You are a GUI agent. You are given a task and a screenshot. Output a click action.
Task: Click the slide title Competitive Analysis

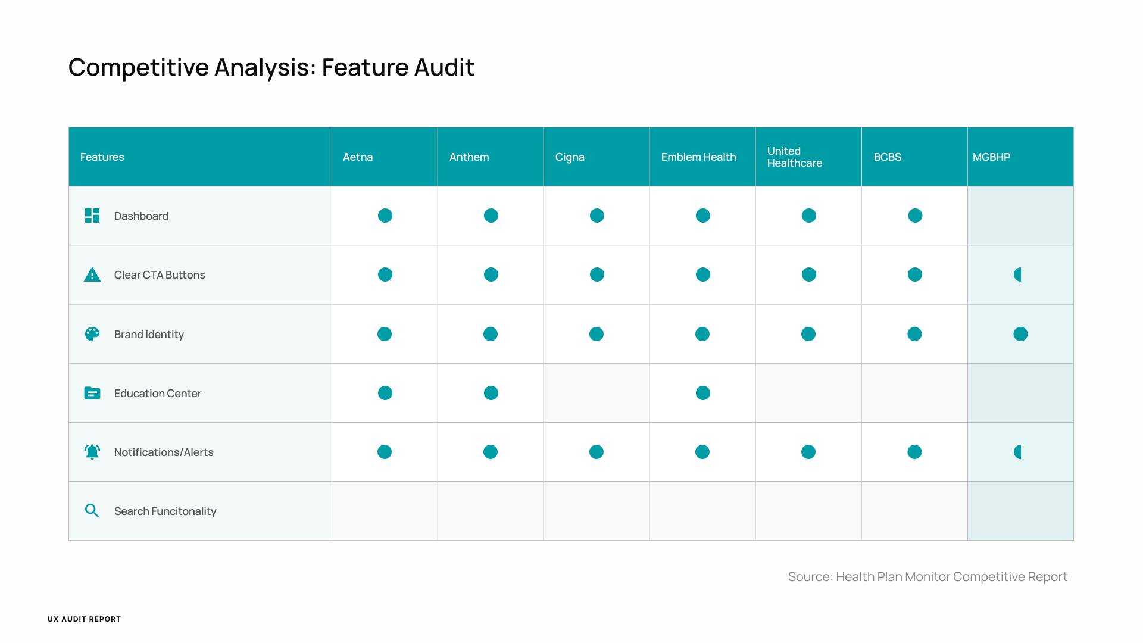tap(271, 67)
